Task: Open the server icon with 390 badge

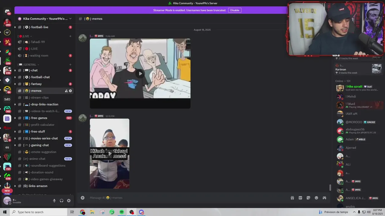Action: tap(7, 22)
